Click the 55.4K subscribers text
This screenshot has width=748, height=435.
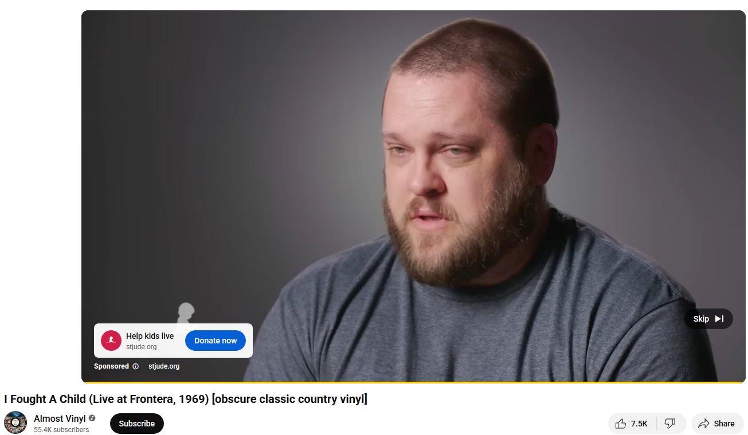(61, 430)
